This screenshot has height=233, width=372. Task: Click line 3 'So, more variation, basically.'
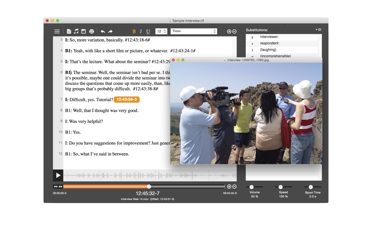coord(107,40)
